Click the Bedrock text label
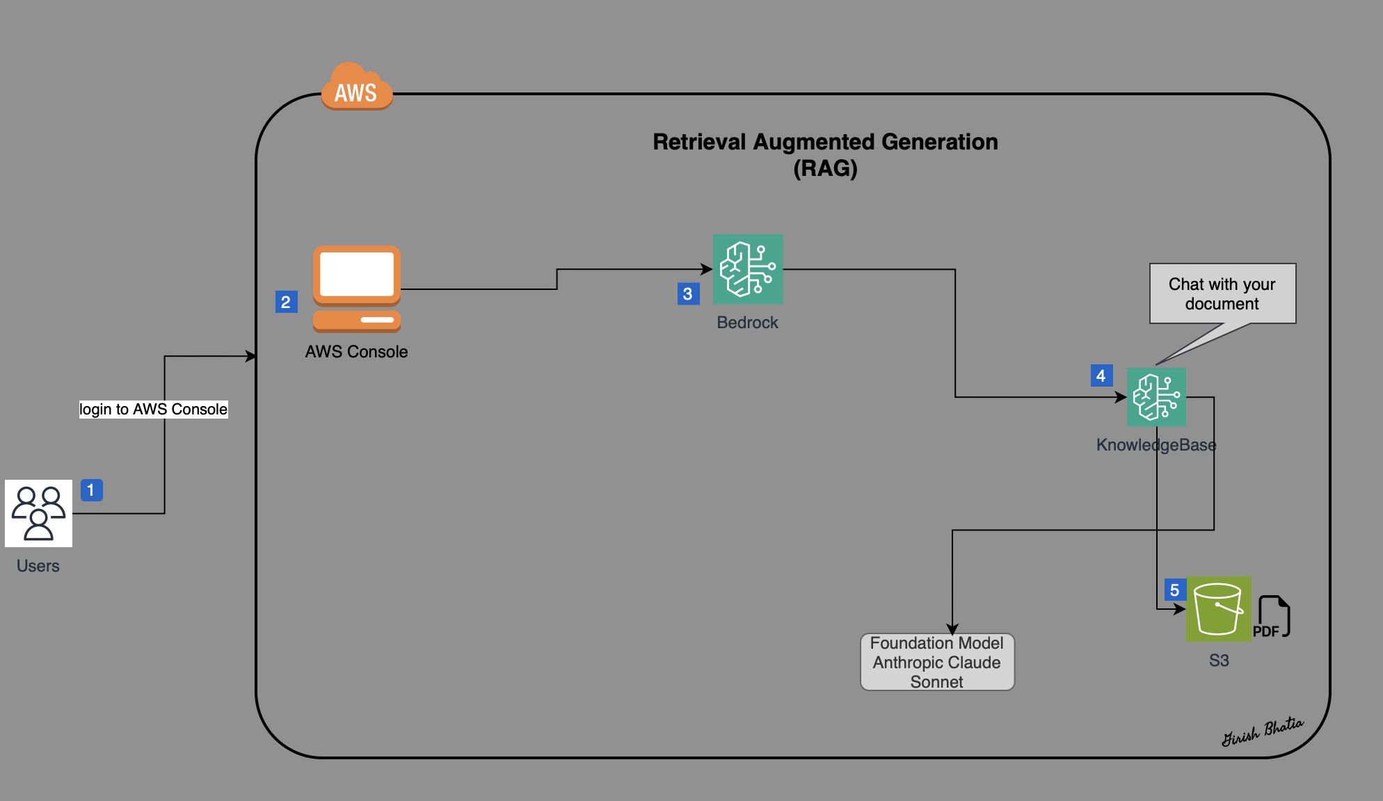Viewport: 1383px width, 801px height. coord(747,323)
